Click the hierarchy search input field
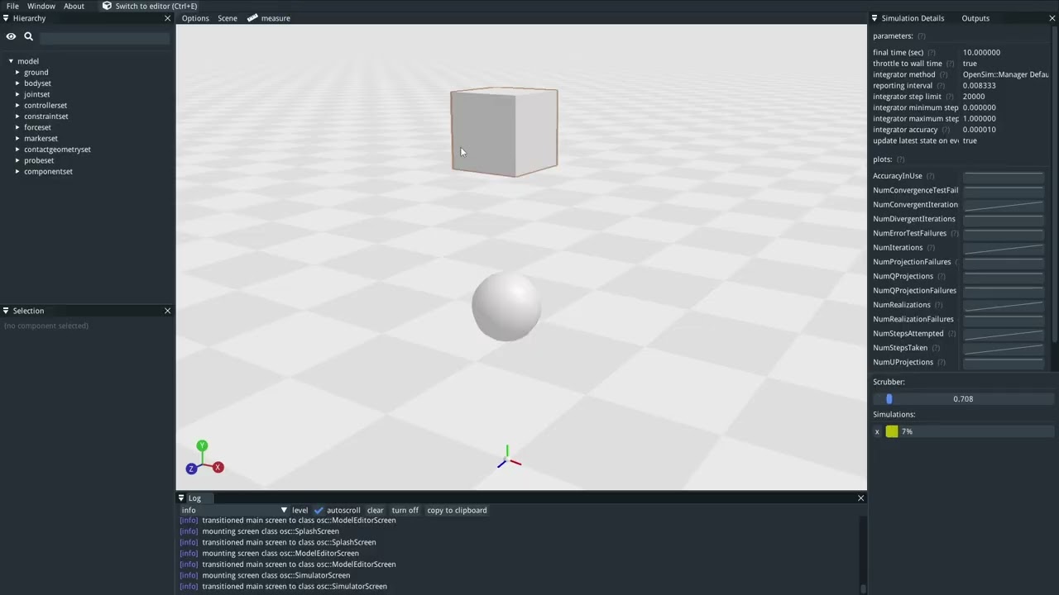Screen dimensions: 1059x595 (x=104, y=37)
